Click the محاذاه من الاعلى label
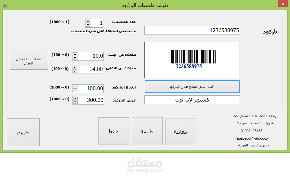Screen dimensions: 290x177 tap(121, 68)
